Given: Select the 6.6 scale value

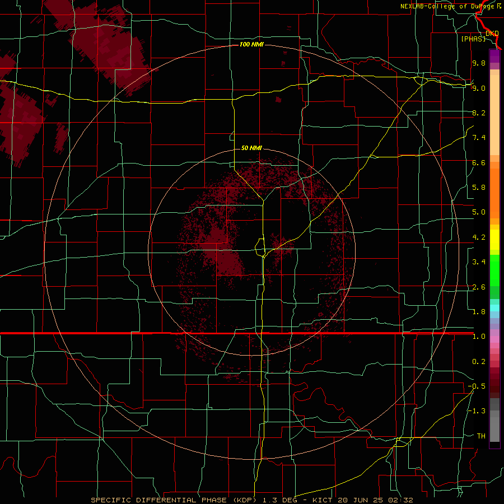Looking at the screenshot, I should coord(479,162).
